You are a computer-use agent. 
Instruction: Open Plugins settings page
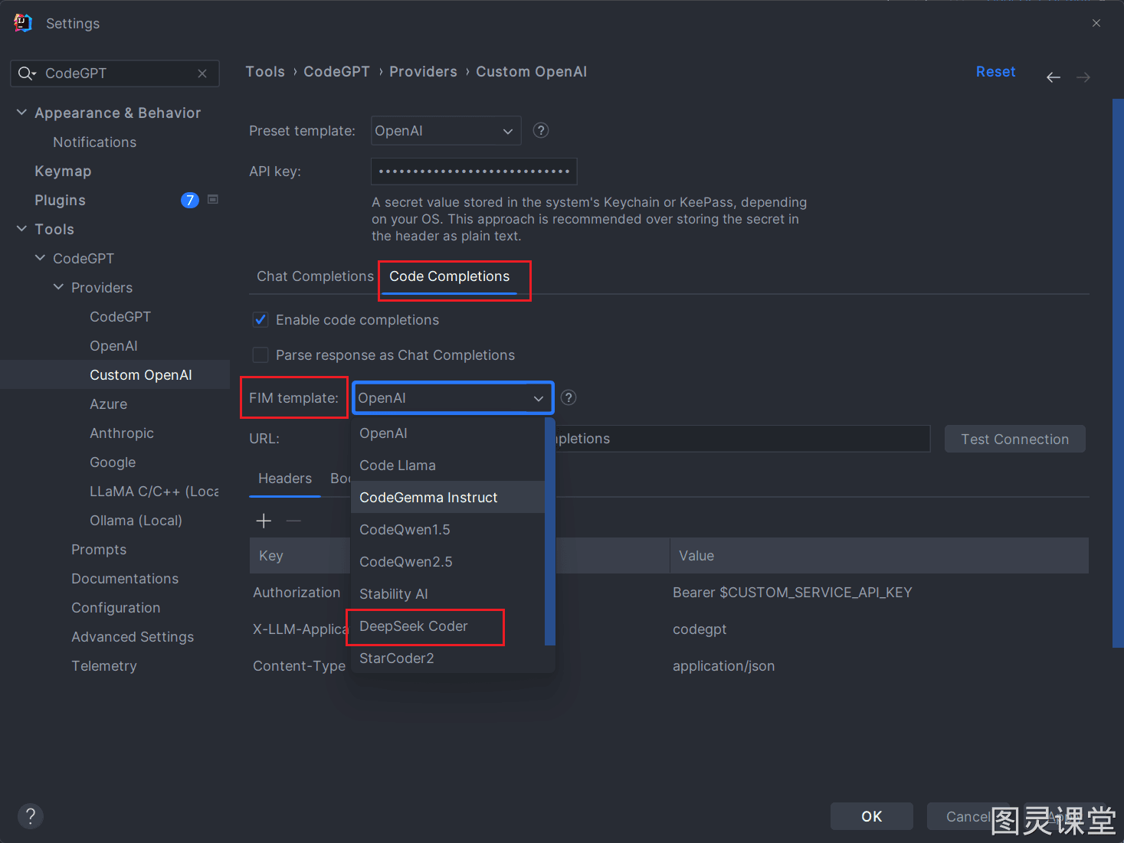[60, 200]
